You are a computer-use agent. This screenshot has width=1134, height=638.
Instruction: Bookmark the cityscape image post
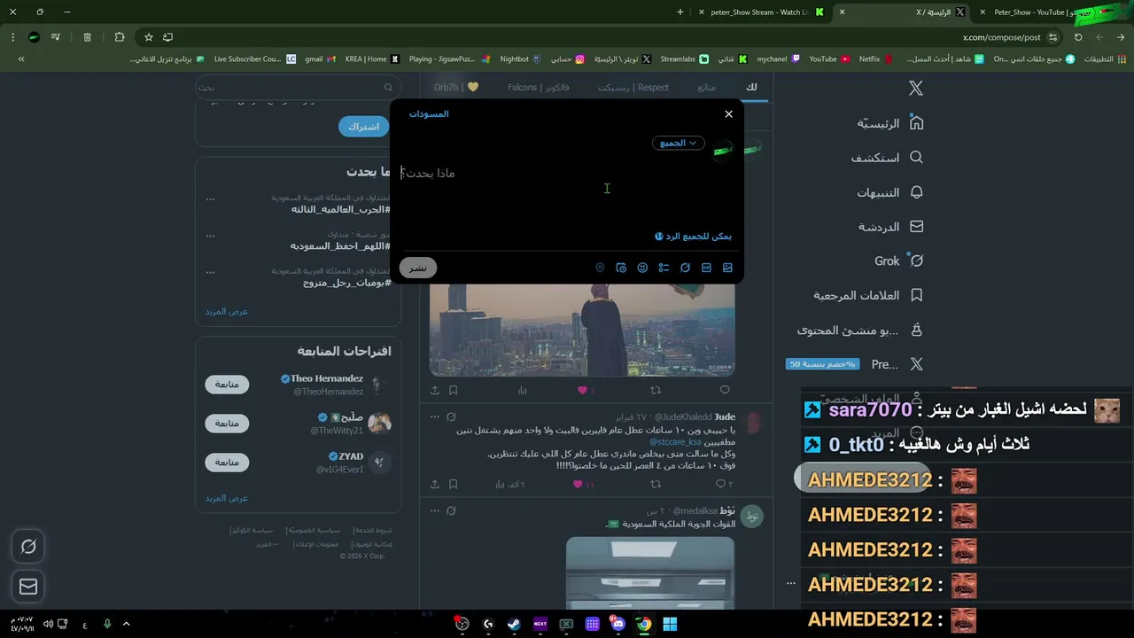pyautogui.click(x=453, y=390)
